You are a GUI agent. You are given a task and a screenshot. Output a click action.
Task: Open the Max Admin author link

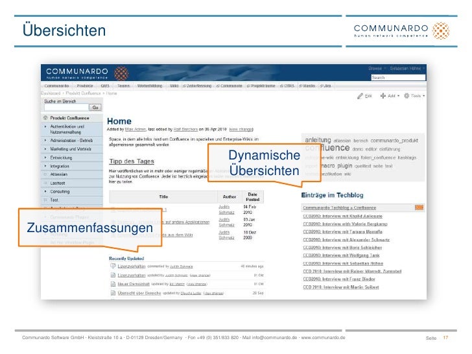(136, 130)
